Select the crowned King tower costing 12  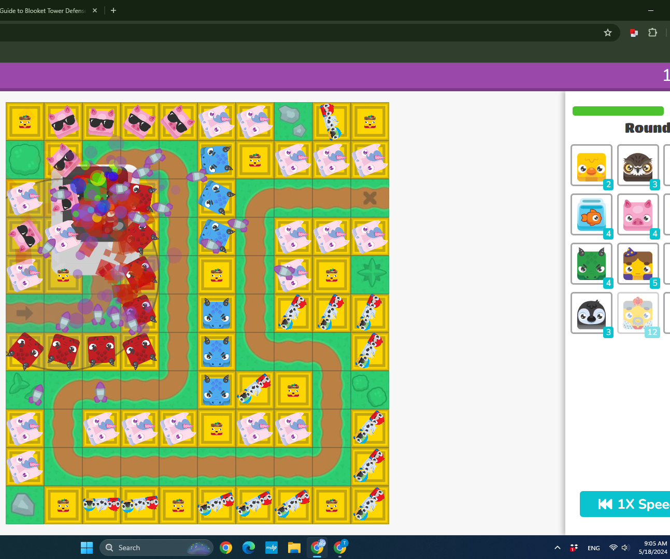pyautogui.click(x=638, y=313)
